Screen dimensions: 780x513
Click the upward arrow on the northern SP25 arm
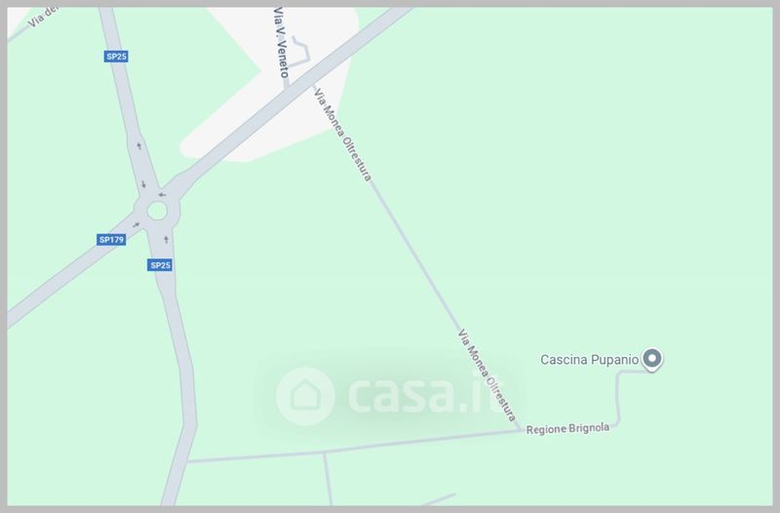138,145
